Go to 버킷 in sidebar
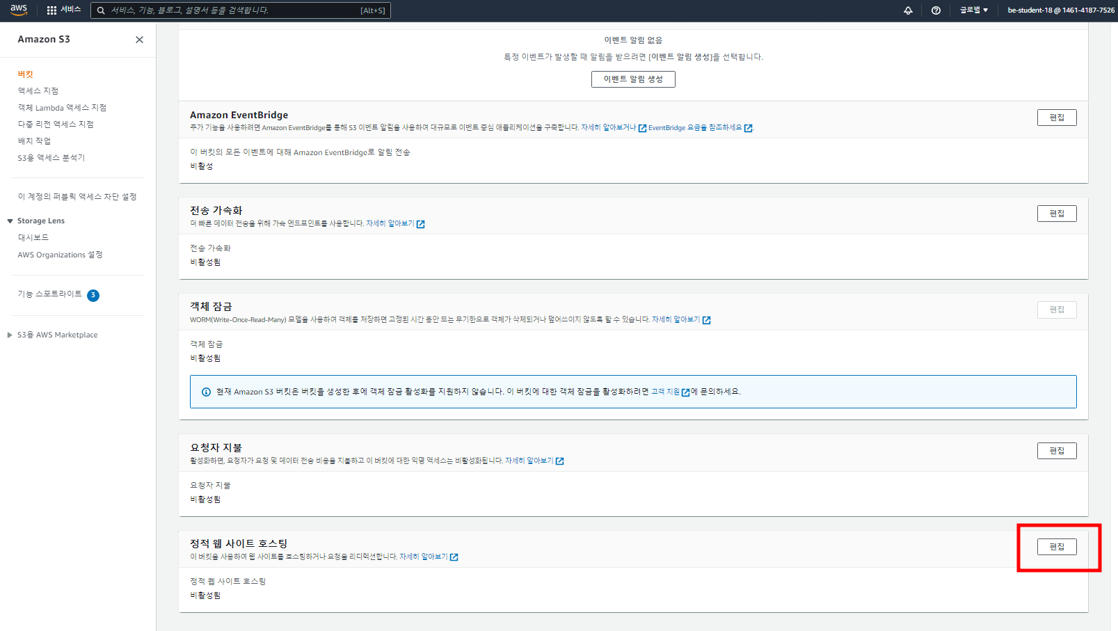The height and width of the screenshot is (631, 1118). click(26, 74)
